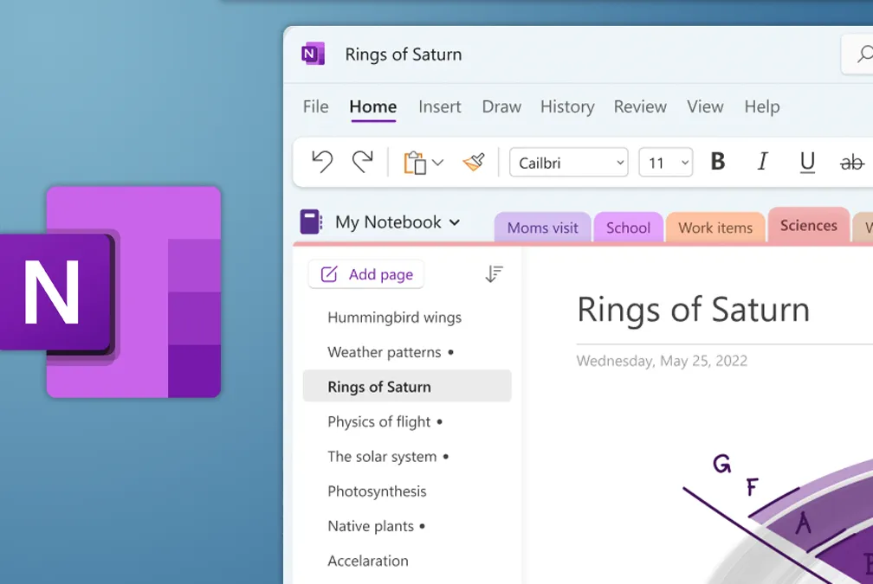Apply italic formatting
This screenshot has width=873, height=584.
click(x=762, y=162)
